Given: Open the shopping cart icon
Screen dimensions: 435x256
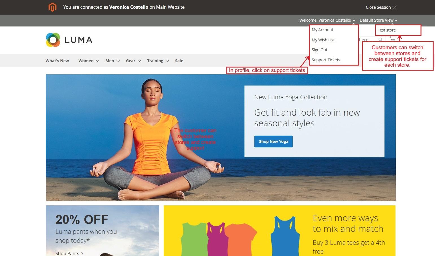Looking at the screenshot, I should point(392,39).
